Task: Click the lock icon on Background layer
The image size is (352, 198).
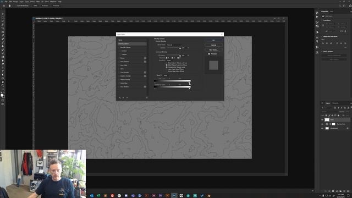Action: [348, 128]
